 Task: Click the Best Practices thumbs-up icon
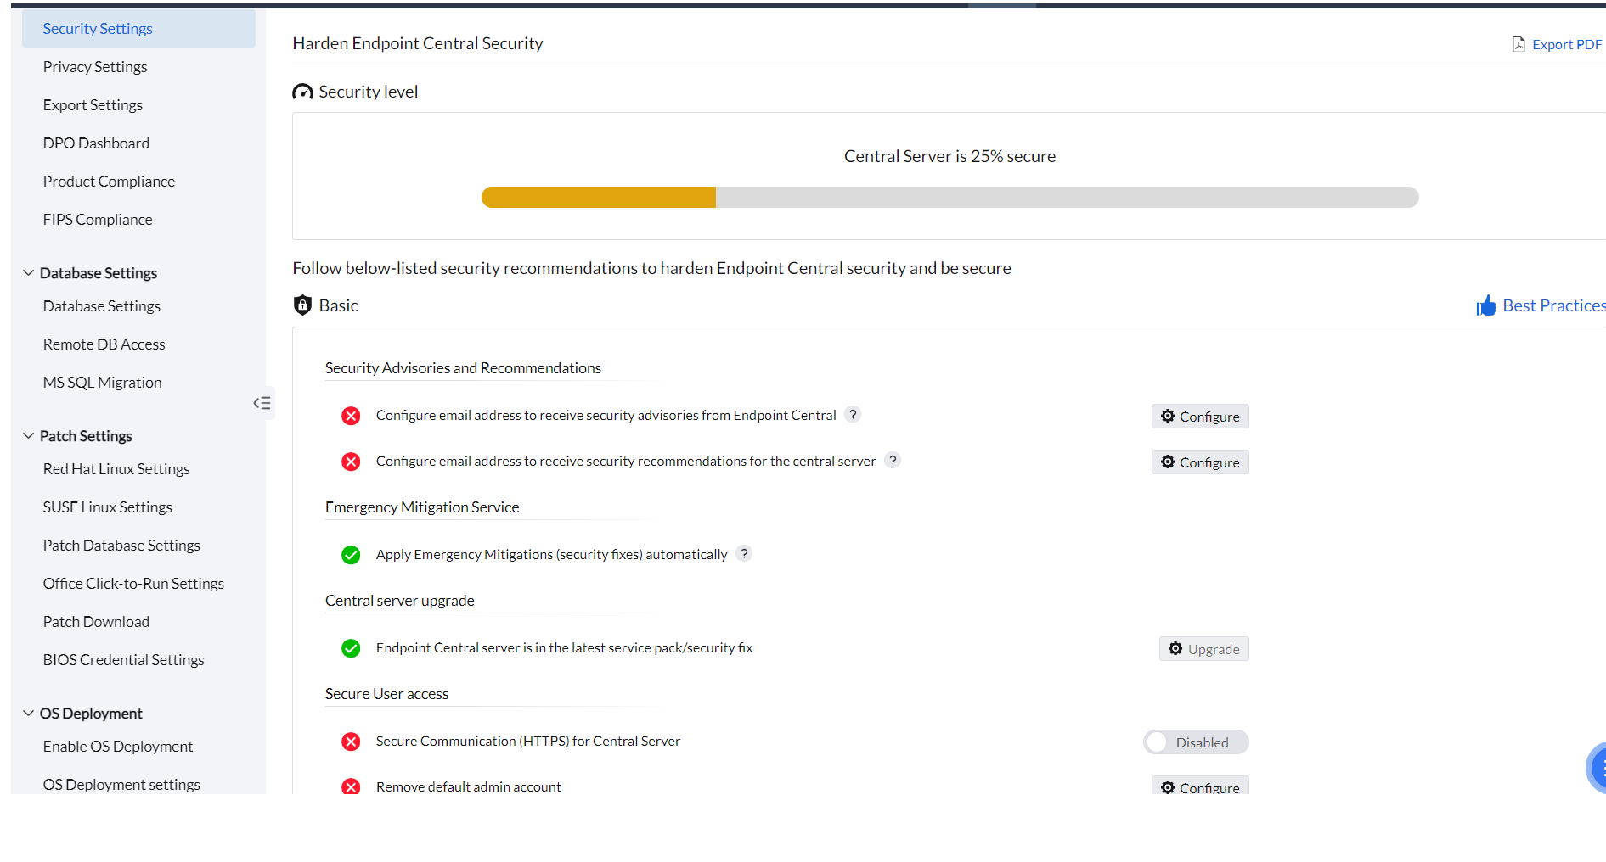1485,305
